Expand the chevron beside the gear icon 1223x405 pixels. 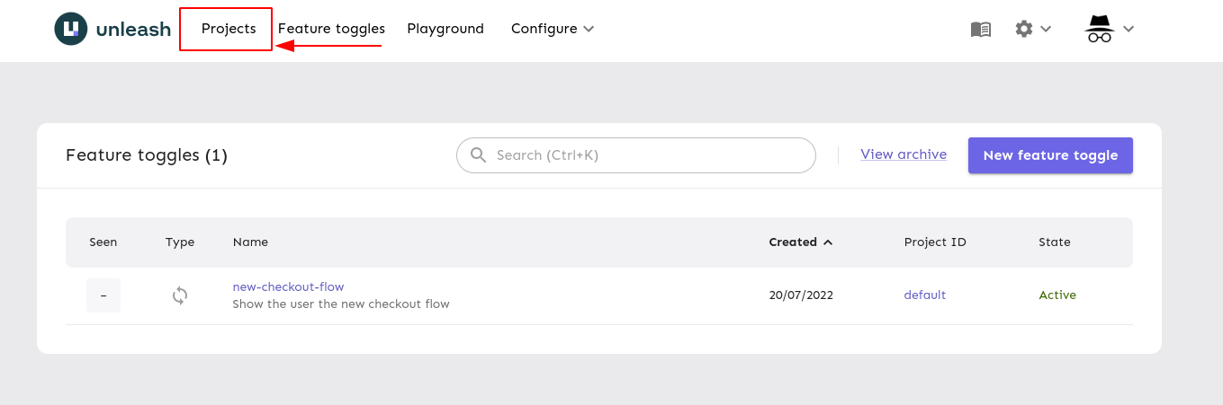[1046, 29]
